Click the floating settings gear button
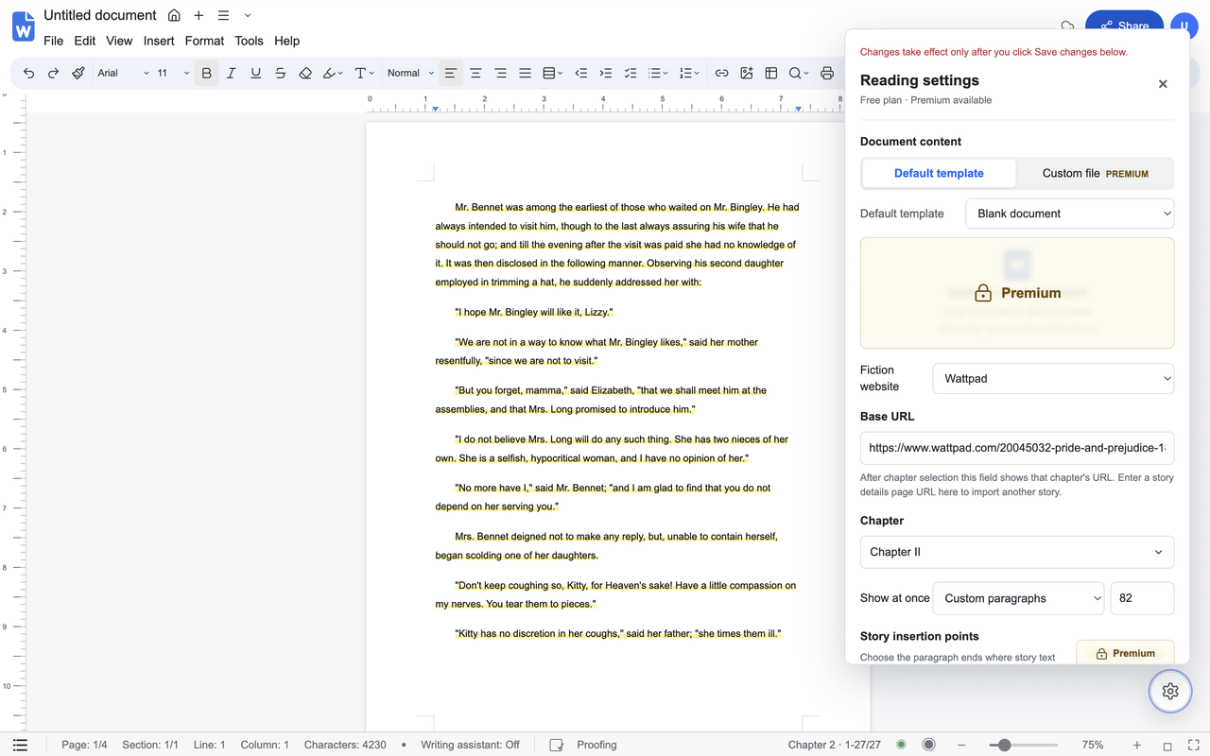Image resolution: width=1210 pixels, height=756 pixels. (x=1170, y=691)
